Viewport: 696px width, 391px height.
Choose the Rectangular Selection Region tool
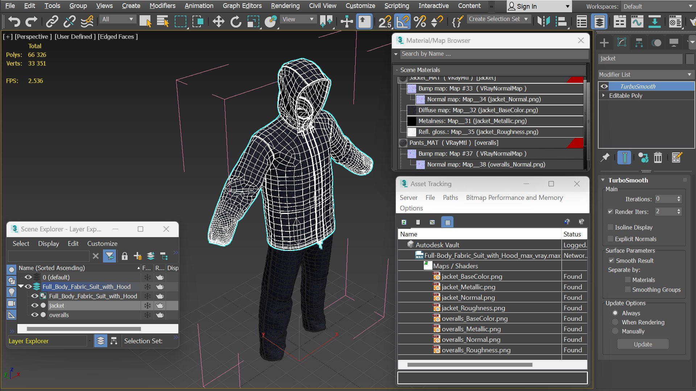point(180,21)
